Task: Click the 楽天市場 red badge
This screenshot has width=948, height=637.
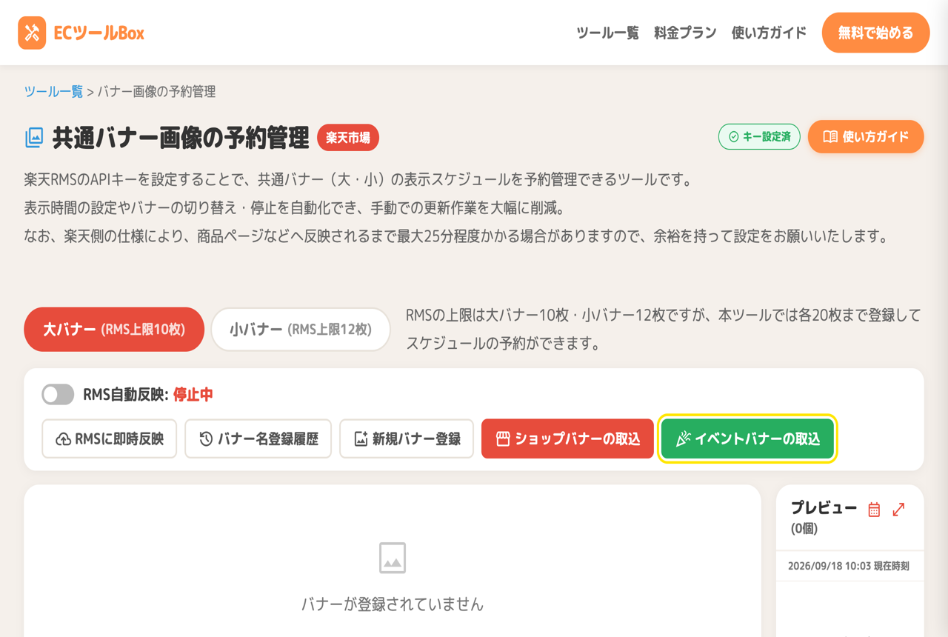Action: click(x=348, y=138)
